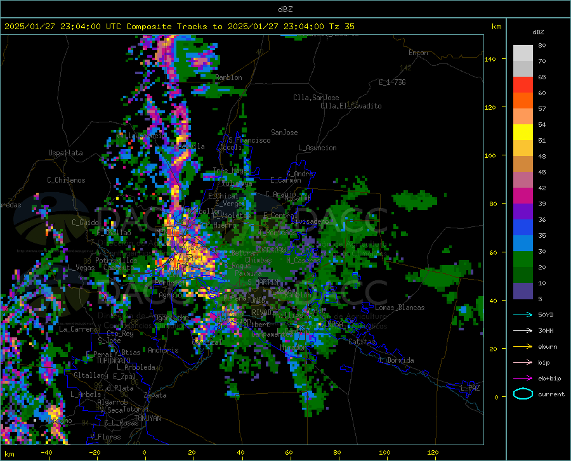Click the 'dBZ' title at top center
571x461 pixels.
click(285, 10)
